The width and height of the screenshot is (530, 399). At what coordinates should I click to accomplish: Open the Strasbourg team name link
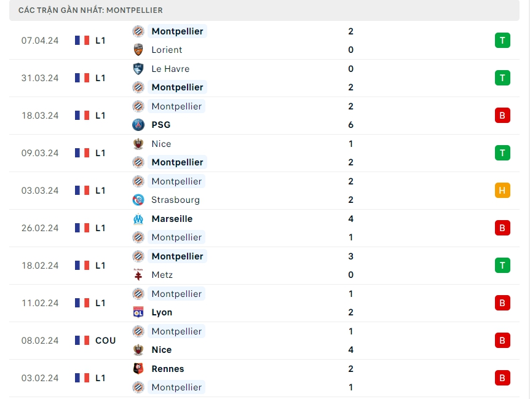175,200
